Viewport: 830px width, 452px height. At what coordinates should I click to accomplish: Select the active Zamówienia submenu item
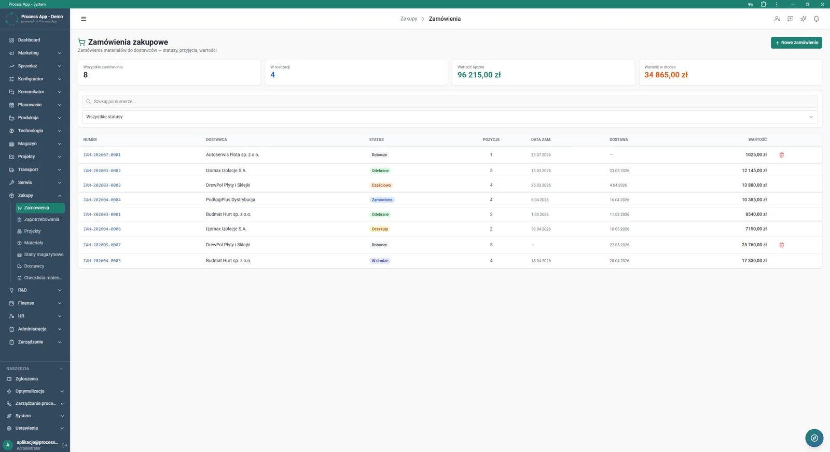40,208
